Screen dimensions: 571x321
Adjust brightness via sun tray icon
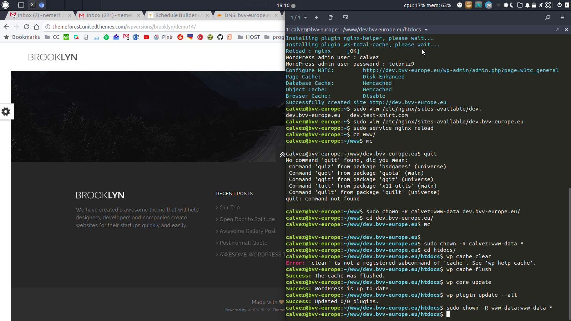coord(506,5)
